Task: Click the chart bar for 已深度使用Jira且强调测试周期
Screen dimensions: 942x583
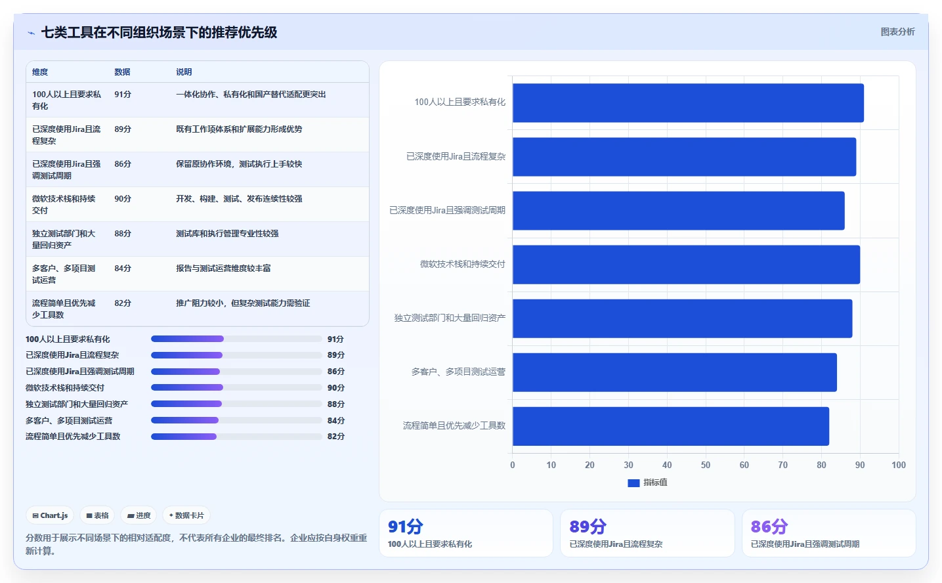Action: pos(679,211)
